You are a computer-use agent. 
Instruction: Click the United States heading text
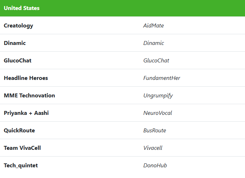point(22,8)
